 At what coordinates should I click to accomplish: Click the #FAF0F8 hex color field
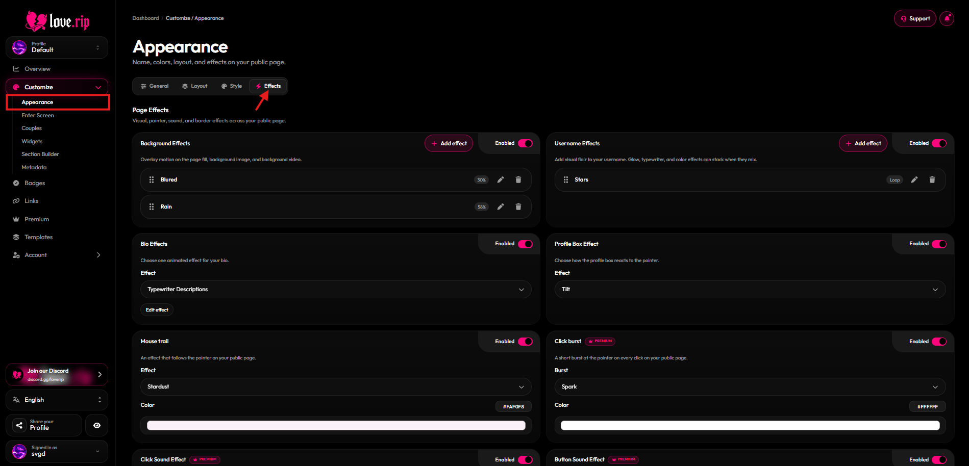[x=513, y=406]
